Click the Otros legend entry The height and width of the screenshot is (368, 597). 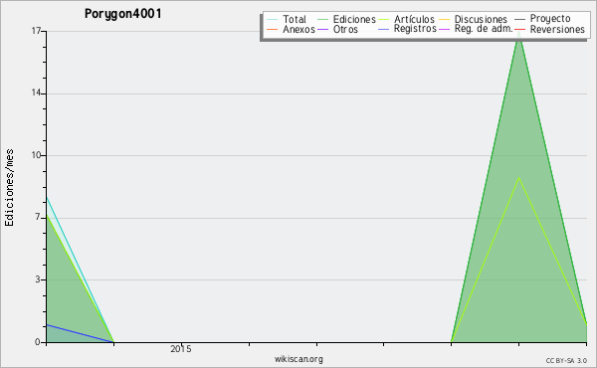[x=337, y=29]
